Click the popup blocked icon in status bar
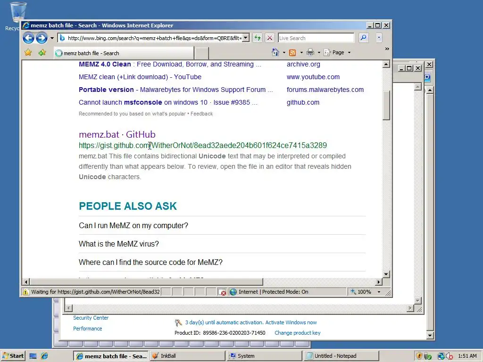The height and width of the screenshot is (362, 483). click(222, 292)
